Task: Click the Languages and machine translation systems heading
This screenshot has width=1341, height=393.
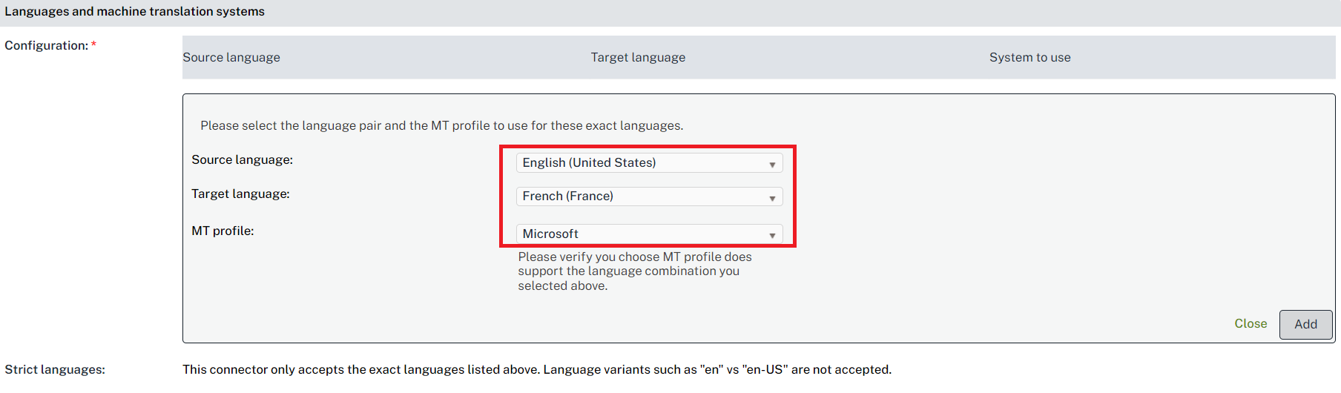Action: pos(134,12)
